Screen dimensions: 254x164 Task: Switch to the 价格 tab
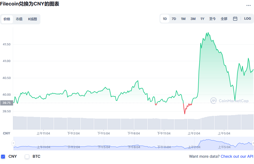(7, 19)
